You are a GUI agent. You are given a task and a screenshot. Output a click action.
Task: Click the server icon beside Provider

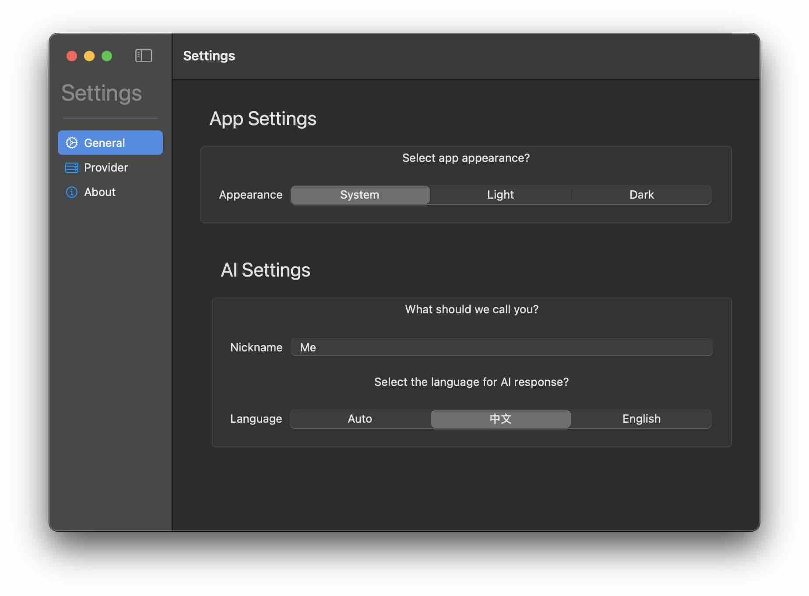tap(72, 168)
